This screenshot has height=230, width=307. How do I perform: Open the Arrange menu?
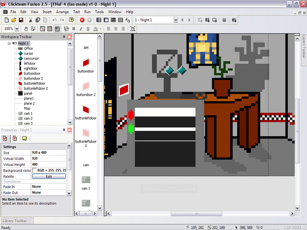pyautogui.click(x=62, y=12)
